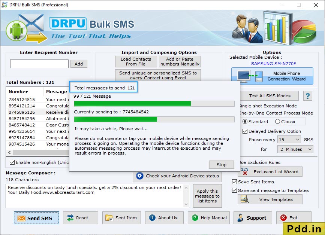The height and width of the screenshot is (235, 325).
Task: Open Help Manual question mark icon
Action: (195, 218)
